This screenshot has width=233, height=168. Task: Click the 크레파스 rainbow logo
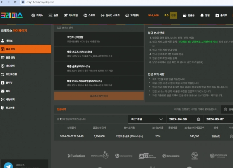12,15
